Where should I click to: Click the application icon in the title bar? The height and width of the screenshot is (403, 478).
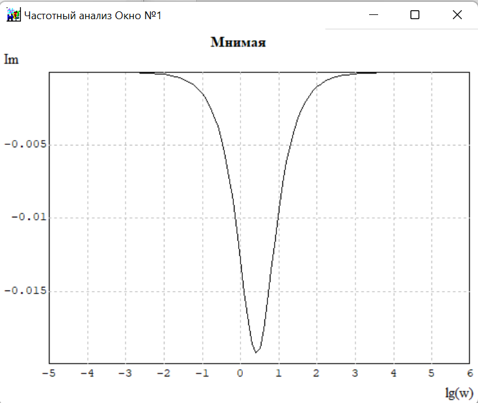click(x=13, y=14)
